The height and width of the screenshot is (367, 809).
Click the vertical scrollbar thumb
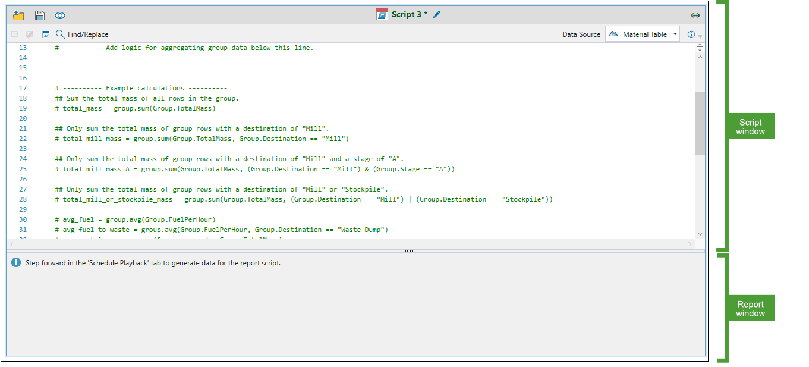(700, 123)
